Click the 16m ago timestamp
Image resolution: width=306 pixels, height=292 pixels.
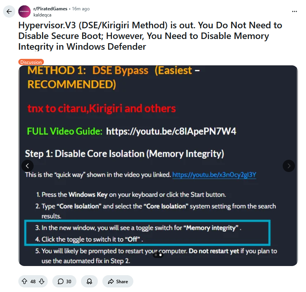click(81, 9)
